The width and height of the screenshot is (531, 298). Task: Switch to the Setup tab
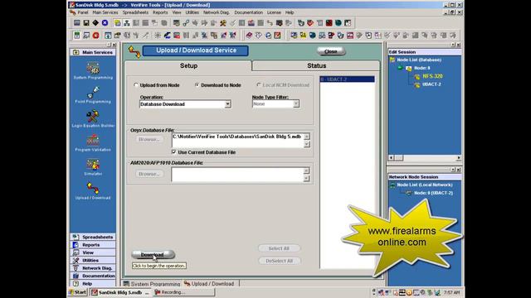pyautogui.click(x=188, y=66)
